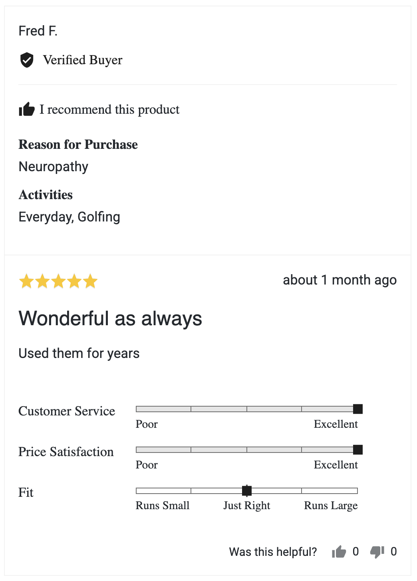This screenshot has width=417, height=581.
Task: Click the recommend thumbs-up icon
Action: tap(27, 109)
